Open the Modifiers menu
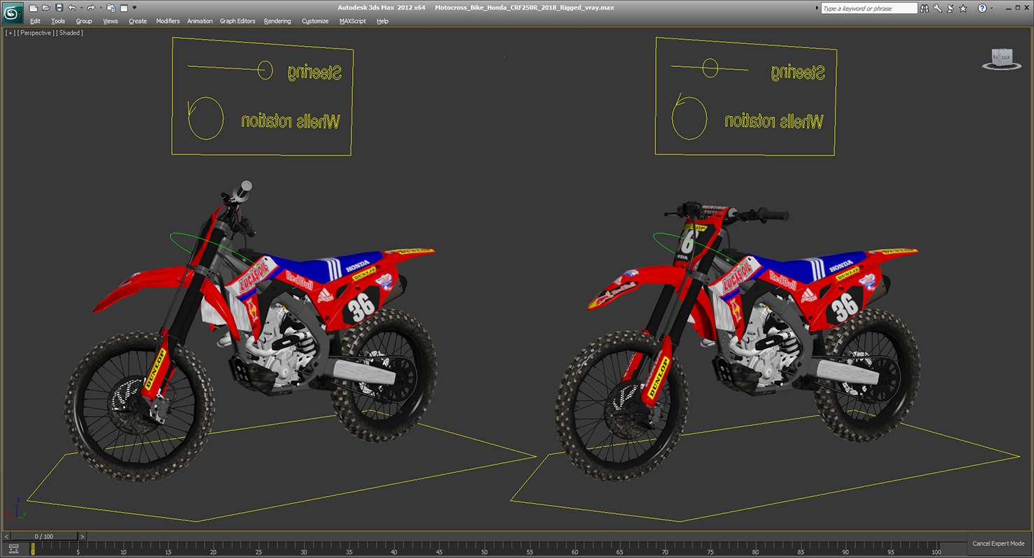The width and height of the screenshot is (1034, 558). pyautogui.click(x=168, y=21)
